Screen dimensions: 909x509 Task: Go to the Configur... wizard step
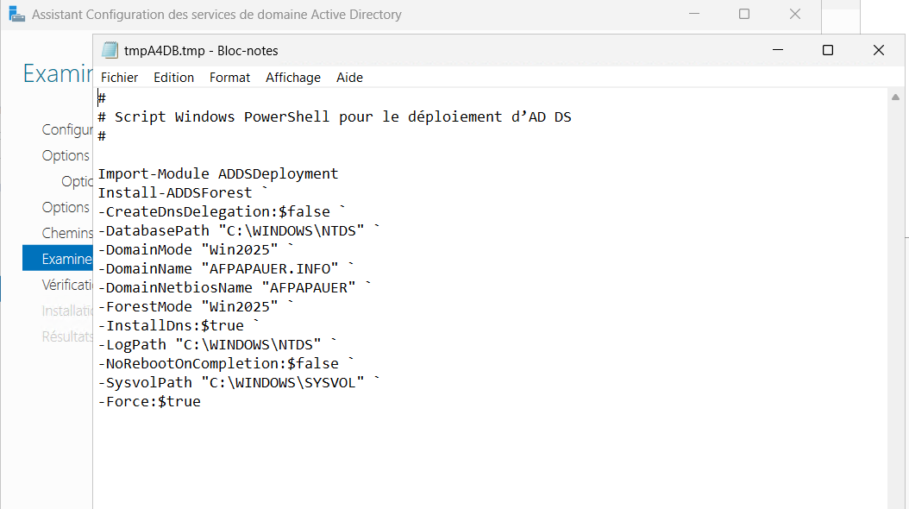(67, 129)
